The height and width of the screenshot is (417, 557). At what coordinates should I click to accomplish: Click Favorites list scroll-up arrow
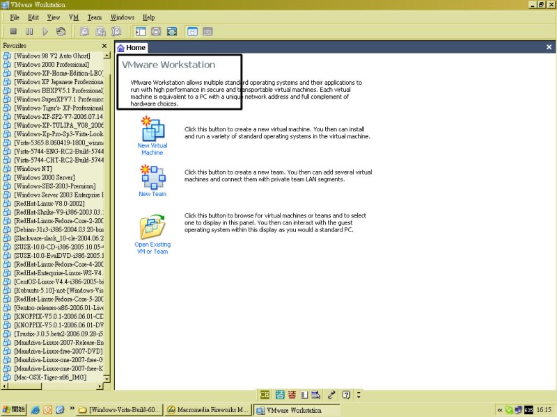pyautogui.click(x=107, y=56)
